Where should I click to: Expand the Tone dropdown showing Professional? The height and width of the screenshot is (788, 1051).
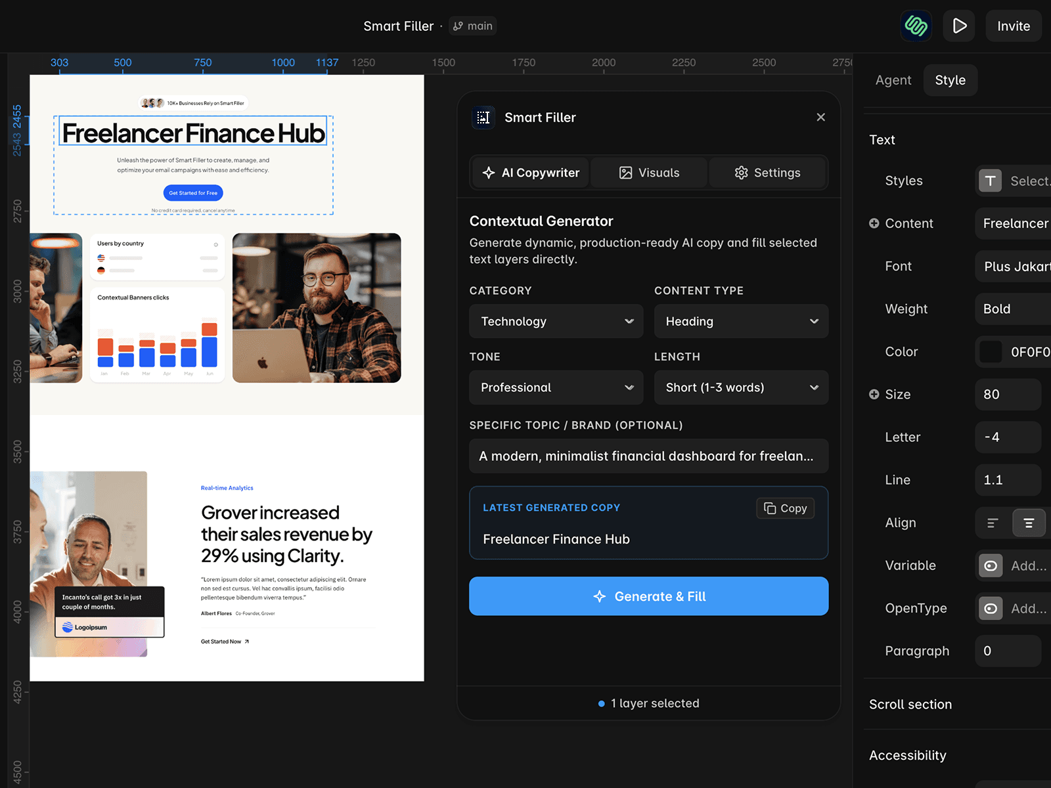tap(556, 387)
